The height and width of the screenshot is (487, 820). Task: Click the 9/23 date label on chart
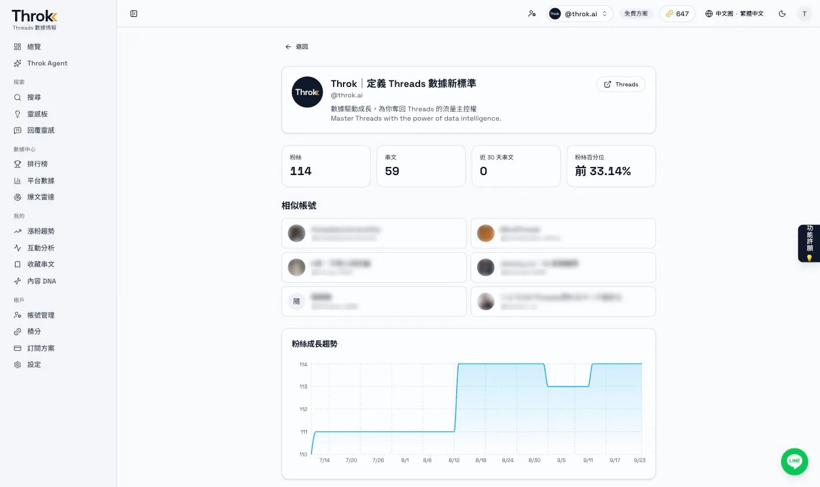pos(640,460)
